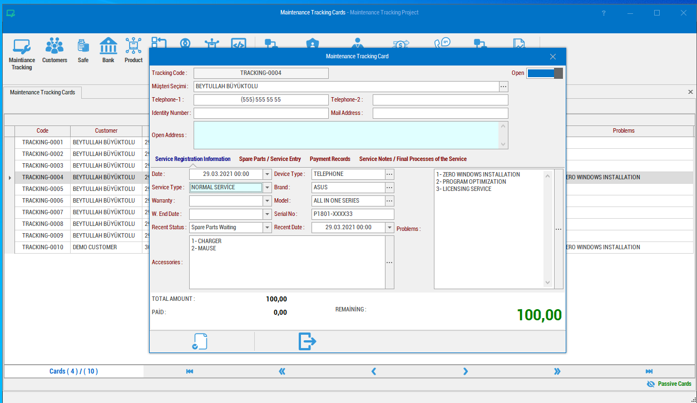This screenshot has width=697, height=403.
Task: Open the Recent Status dropdown
Action: [267, 228]
